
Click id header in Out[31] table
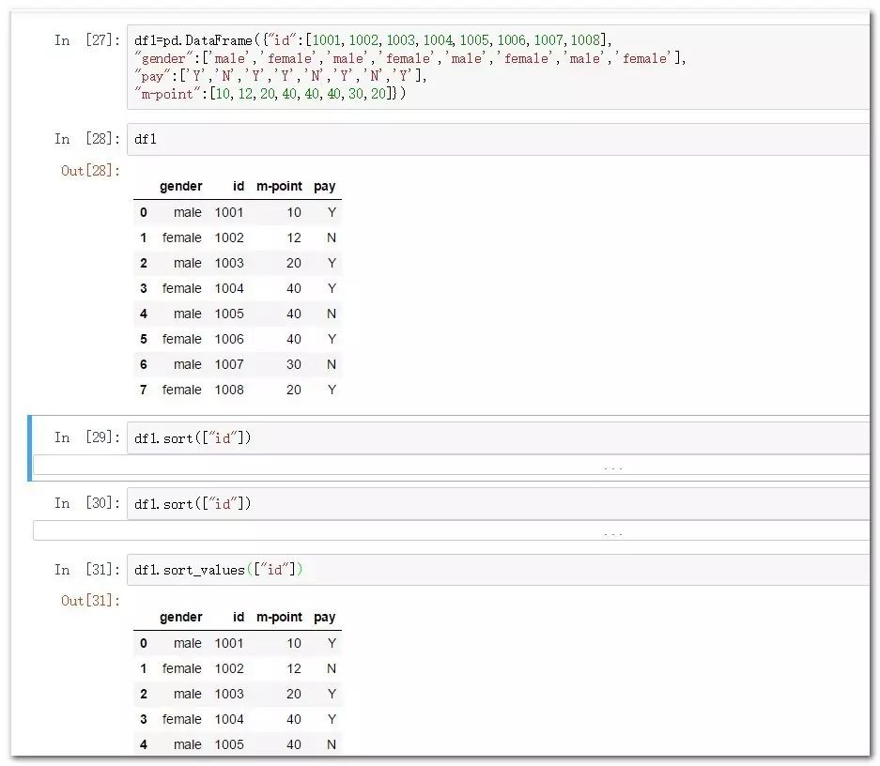(x=239, y=617)
